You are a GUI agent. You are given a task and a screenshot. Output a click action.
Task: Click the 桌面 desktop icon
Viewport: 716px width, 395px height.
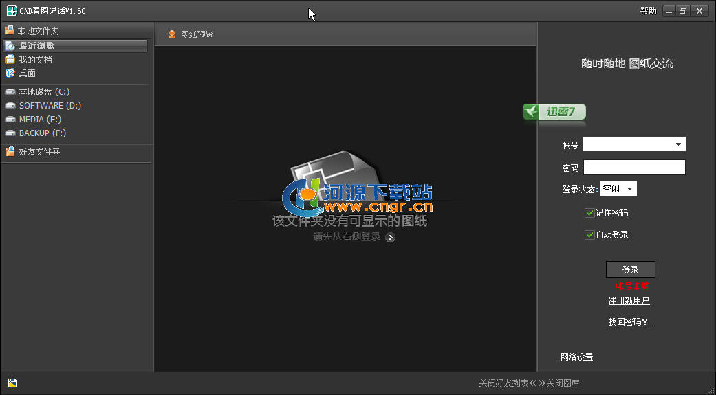tap(10, 73)
